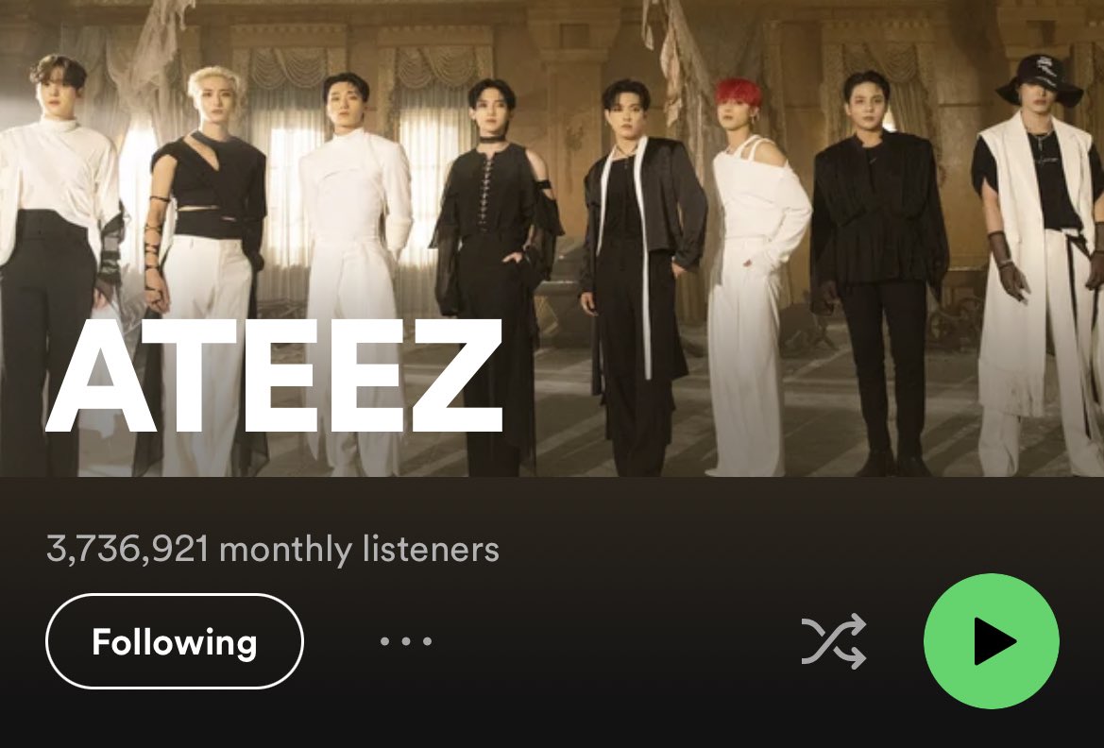The image size is (1104, 748).
Task: Click the word 'listeners' under the artist name
Action: (x=431, y=550)
